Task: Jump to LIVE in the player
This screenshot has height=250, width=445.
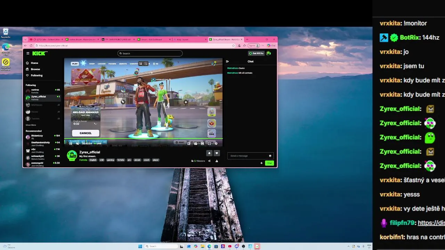Action: 98,143
